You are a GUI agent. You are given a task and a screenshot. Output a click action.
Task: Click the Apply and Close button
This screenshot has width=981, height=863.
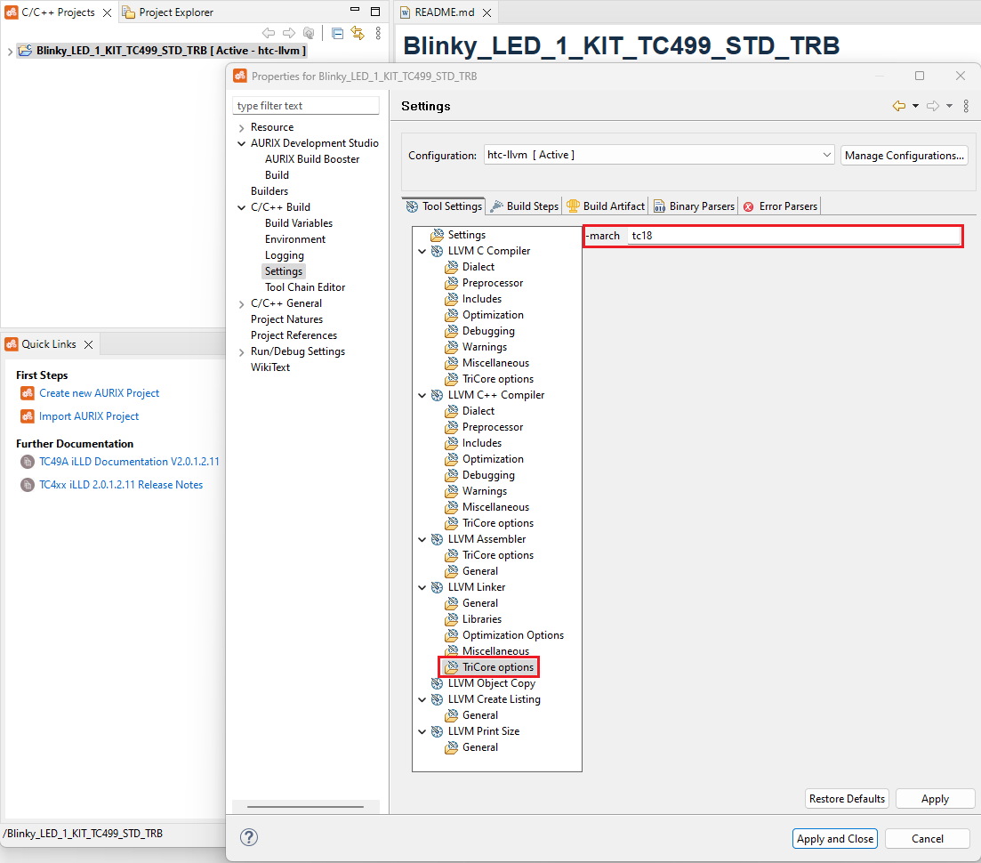[834, 838]
